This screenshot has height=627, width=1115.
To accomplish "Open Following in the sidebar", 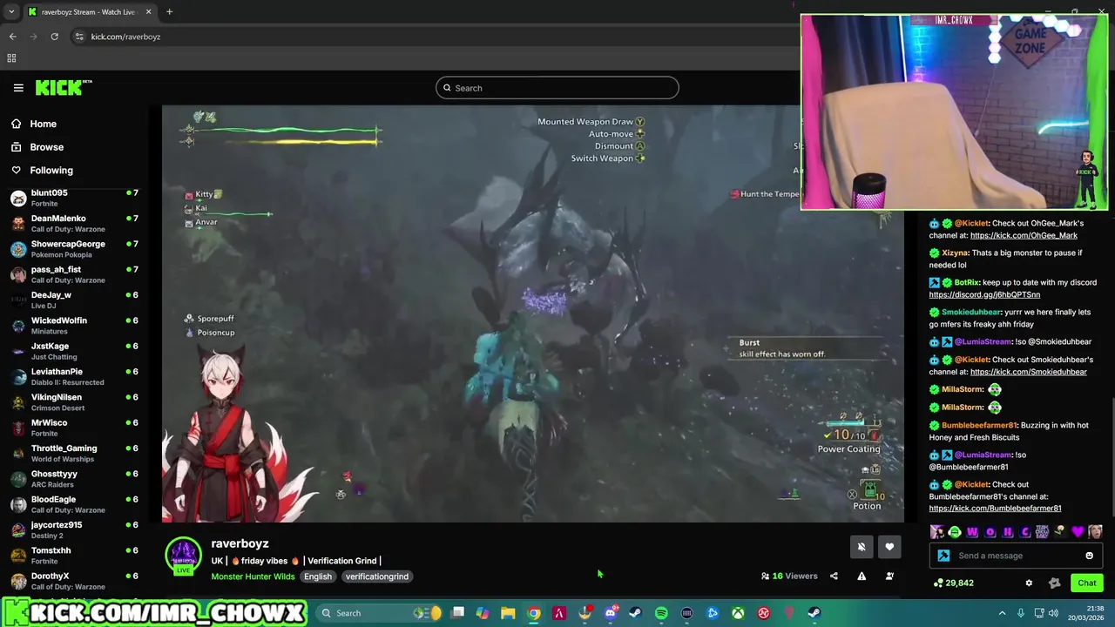I will [x=51, y=171].
